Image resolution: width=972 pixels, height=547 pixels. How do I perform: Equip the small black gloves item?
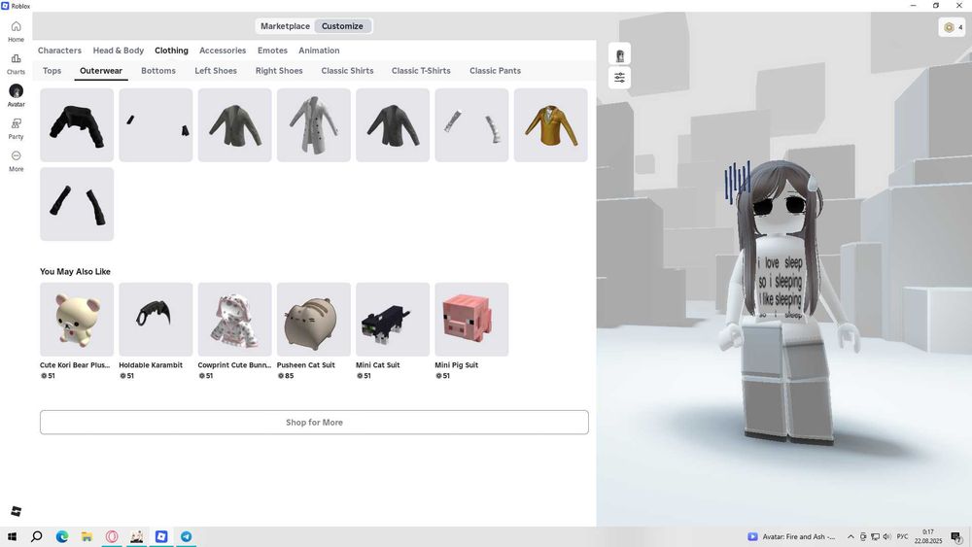coord(156,125)
